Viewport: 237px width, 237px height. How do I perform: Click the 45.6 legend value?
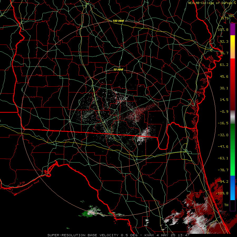click(x=224, y=76)
